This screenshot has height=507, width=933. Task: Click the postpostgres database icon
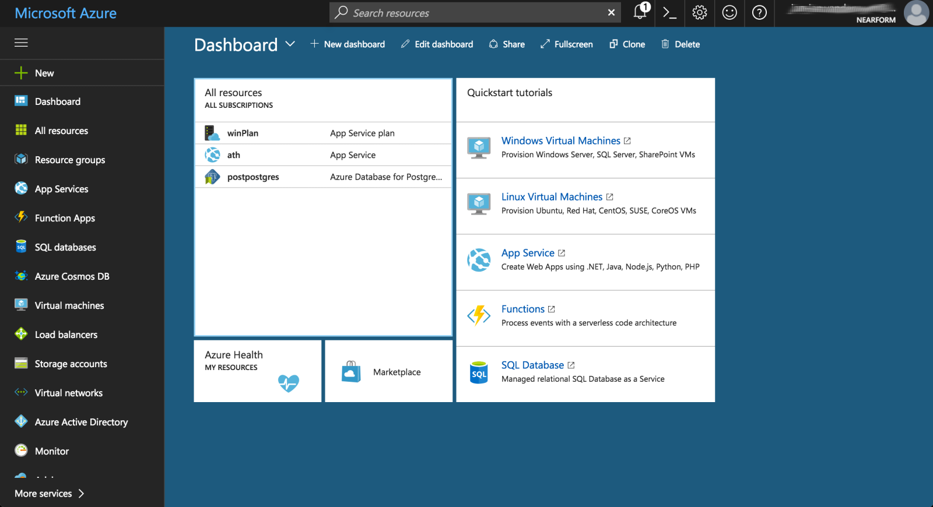coord(212,177)
